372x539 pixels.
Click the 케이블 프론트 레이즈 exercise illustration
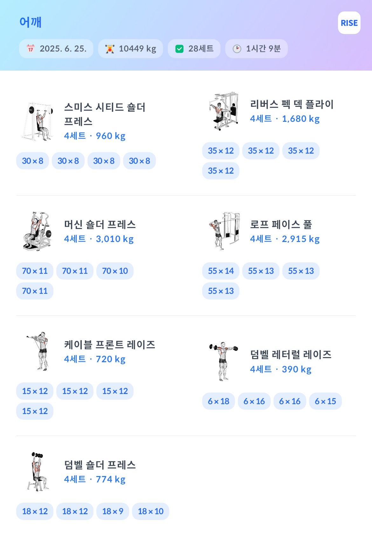coord(37,352)
